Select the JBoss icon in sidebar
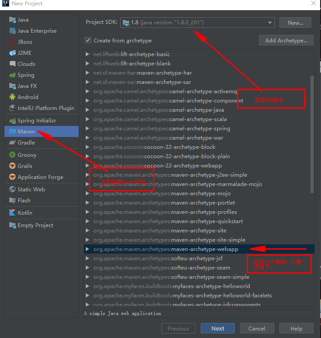Screen dimensions: 321x338 pos(12,42)
